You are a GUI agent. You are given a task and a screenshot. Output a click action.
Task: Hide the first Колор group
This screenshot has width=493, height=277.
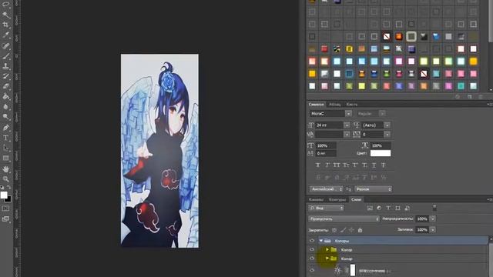312,249
